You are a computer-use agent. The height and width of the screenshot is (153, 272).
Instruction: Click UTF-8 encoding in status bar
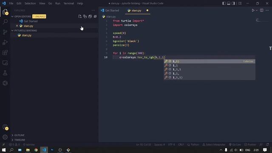[171, 144]
